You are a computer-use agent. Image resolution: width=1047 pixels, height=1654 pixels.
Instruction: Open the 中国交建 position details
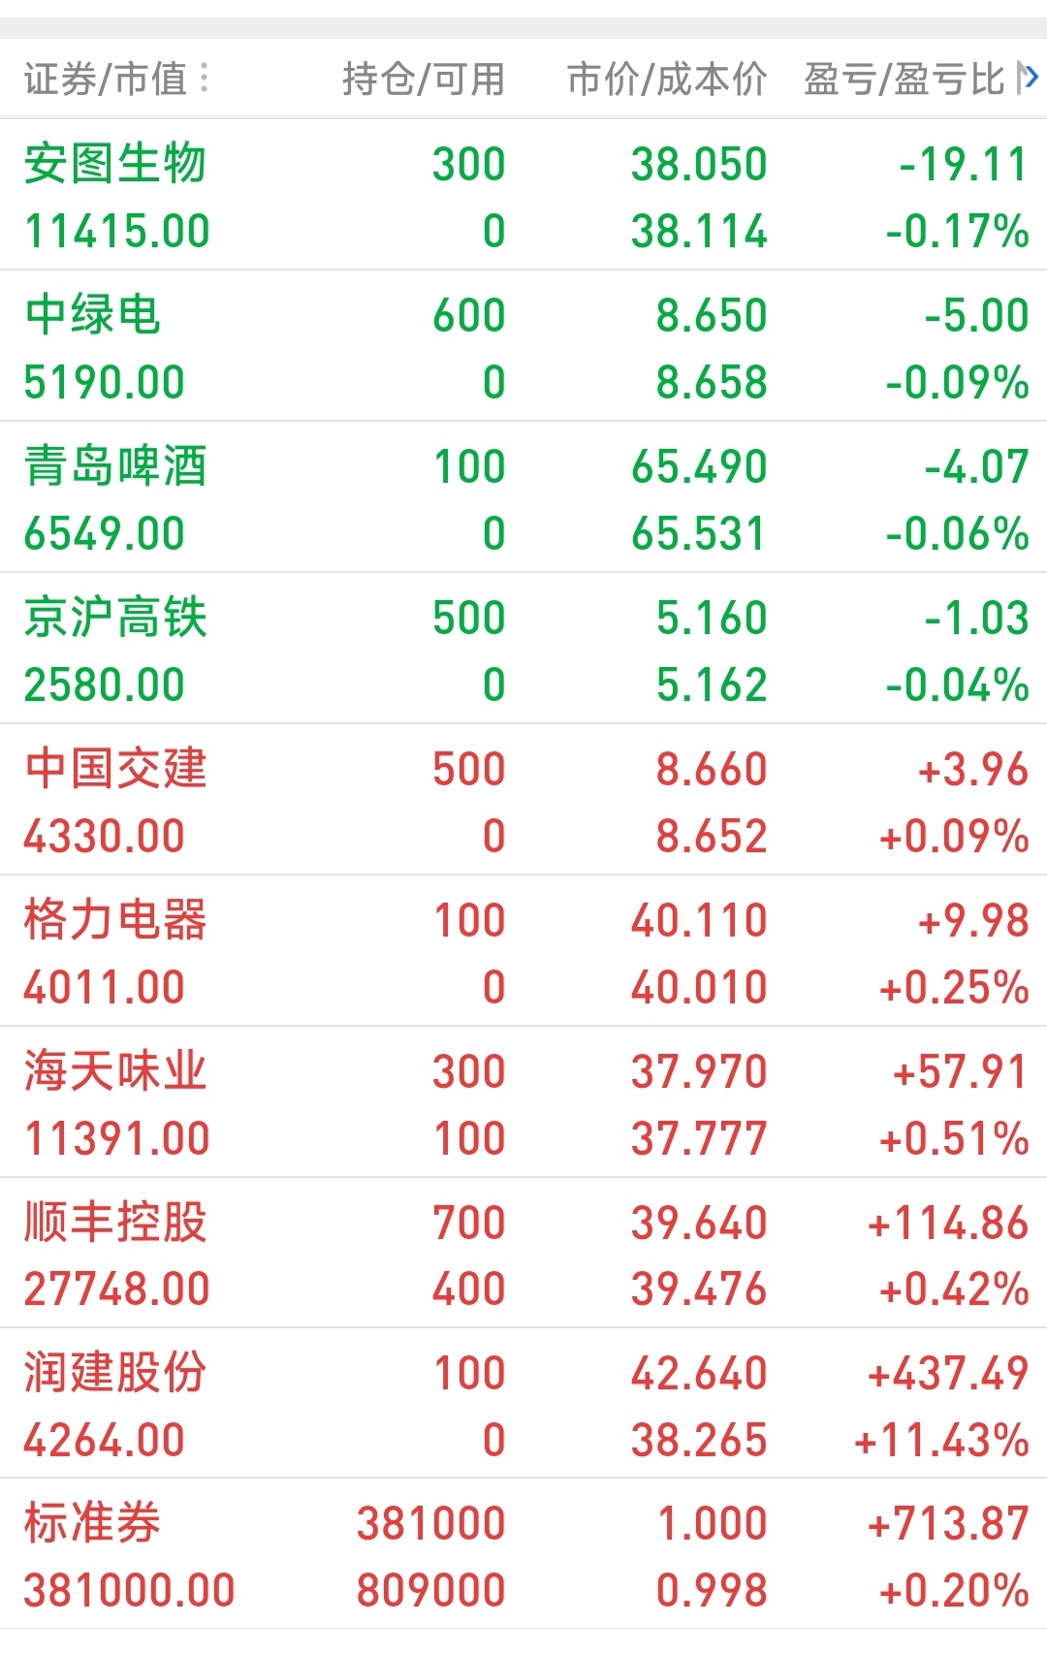pyautogui.click(x=523, y=800)
